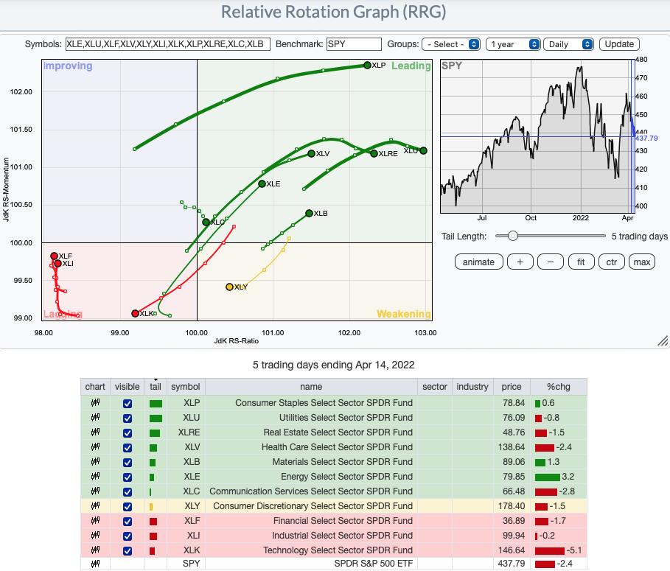Click the red XLF marker on the plot

[54, 256]
